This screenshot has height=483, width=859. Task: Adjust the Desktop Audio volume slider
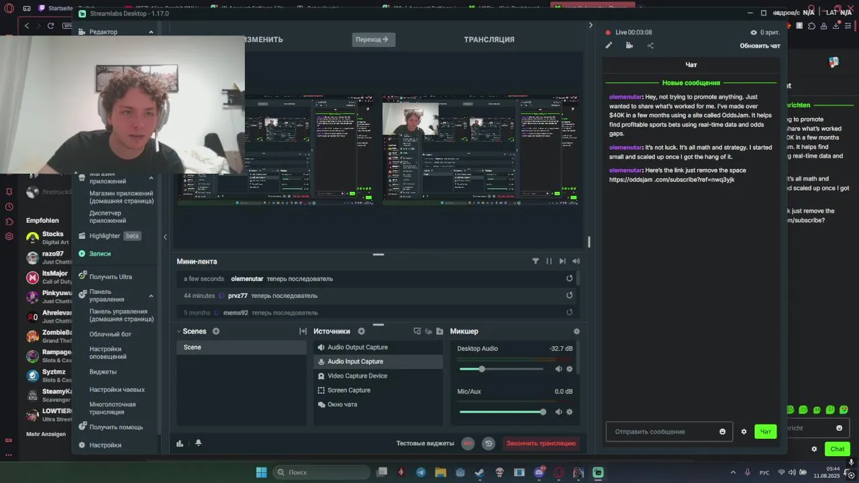coord(501,369)
